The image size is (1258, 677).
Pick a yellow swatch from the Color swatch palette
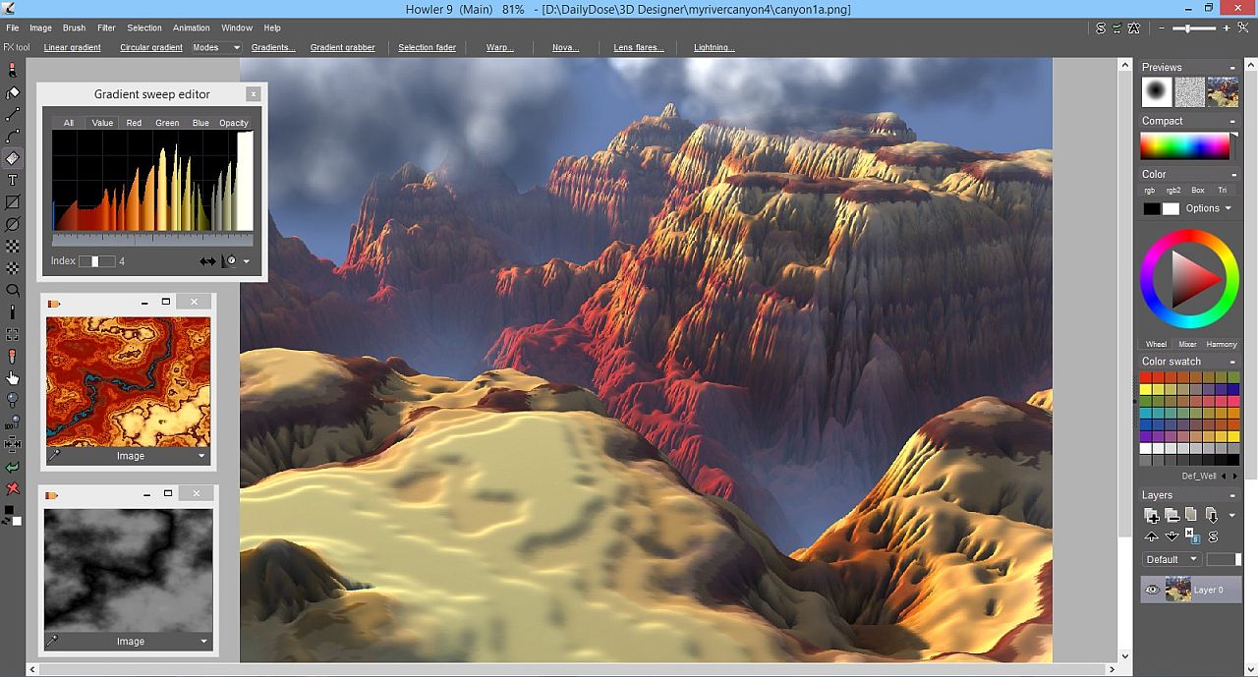point(1148,389)
